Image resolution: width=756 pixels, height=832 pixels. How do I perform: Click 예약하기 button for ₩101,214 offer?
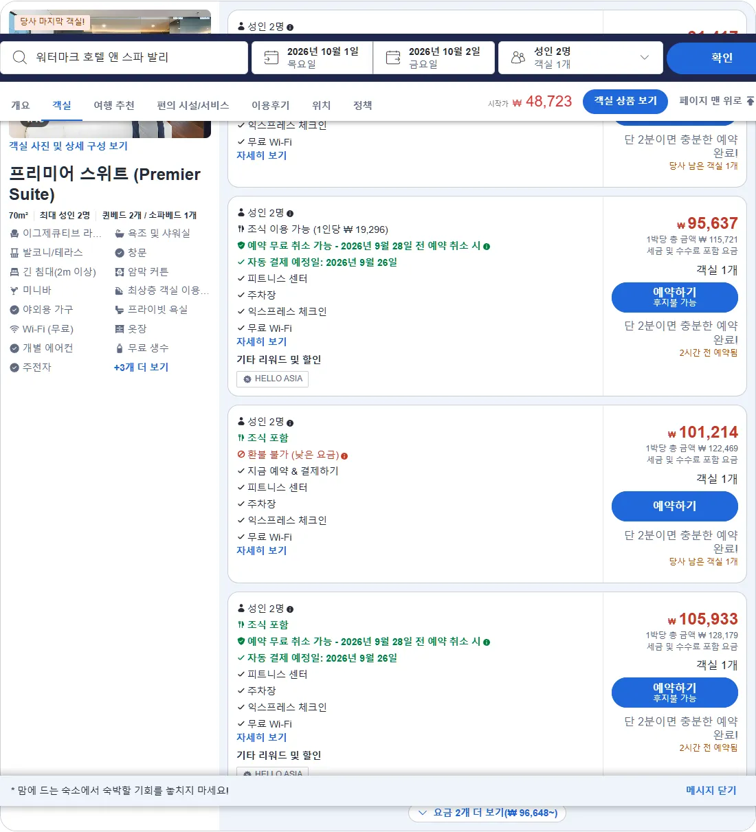point(675,506)
